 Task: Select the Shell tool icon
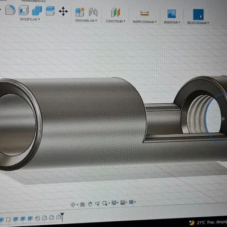[24, 10]
